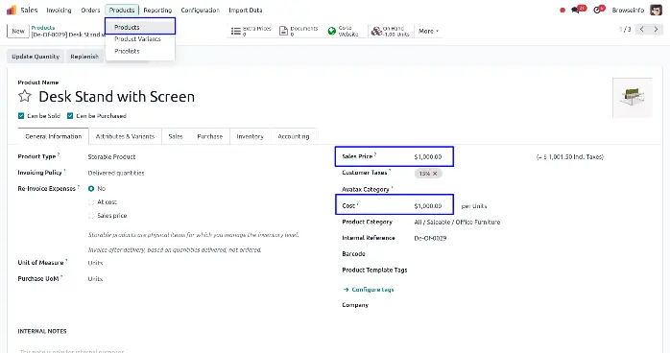Uncheck the Can be Sold checkbox
670x353 pixels.
(21, 116)
